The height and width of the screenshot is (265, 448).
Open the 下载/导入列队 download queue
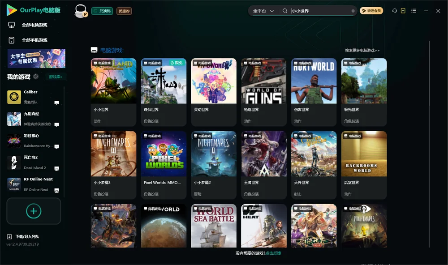coord(23,237)
